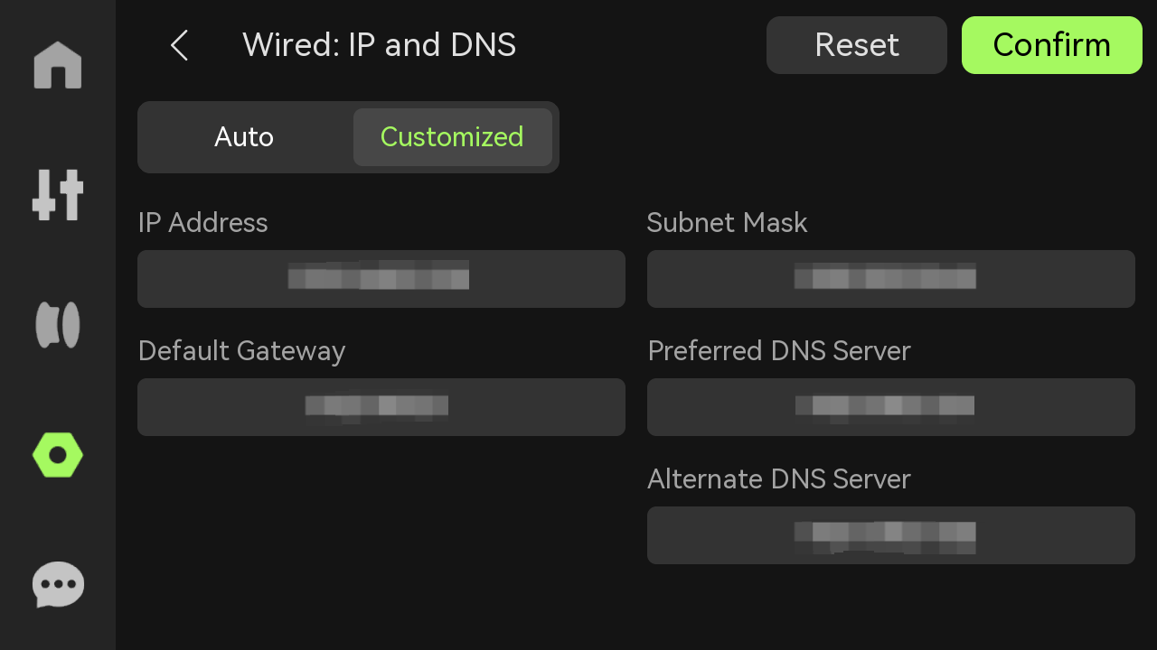The height and width of the screenshot is (650, 1157).
Task: Go back with the left chevron arrow
Action: click(179, 45)
